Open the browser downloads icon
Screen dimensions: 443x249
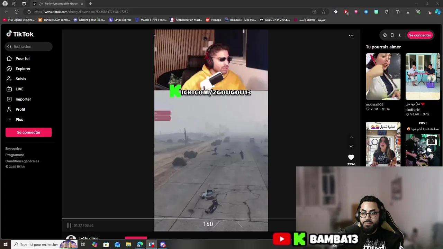pyautogui.click(x=408, y=12)
